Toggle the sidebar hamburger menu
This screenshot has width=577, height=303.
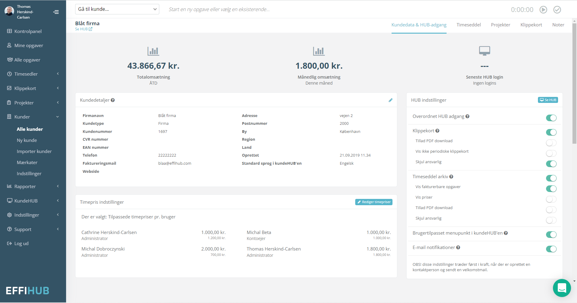click(56, 12)
